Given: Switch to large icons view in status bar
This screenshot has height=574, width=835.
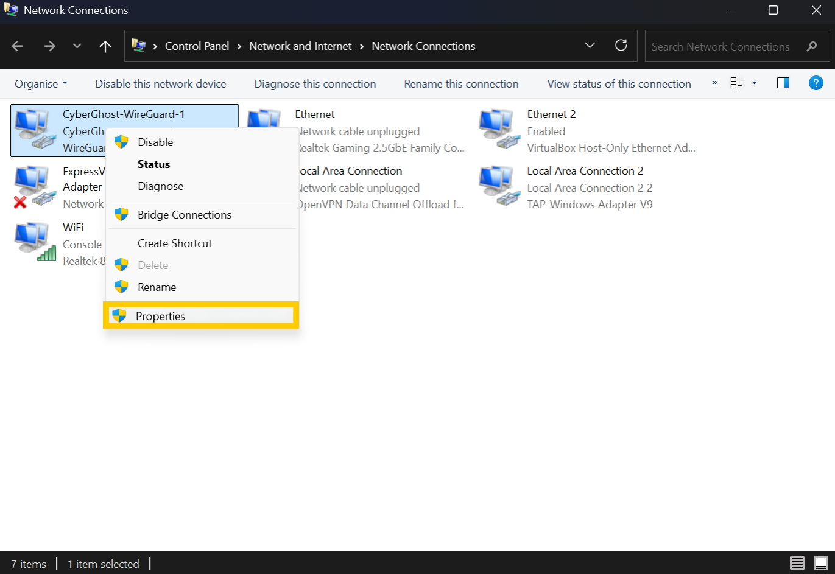Looking at the screenshot, I should [x=821, y=563].
